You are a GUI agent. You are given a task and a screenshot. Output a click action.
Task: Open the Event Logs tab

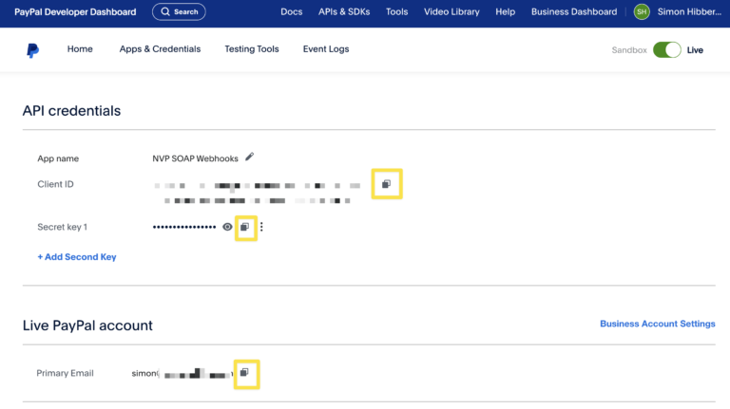(x=326, y=49)
